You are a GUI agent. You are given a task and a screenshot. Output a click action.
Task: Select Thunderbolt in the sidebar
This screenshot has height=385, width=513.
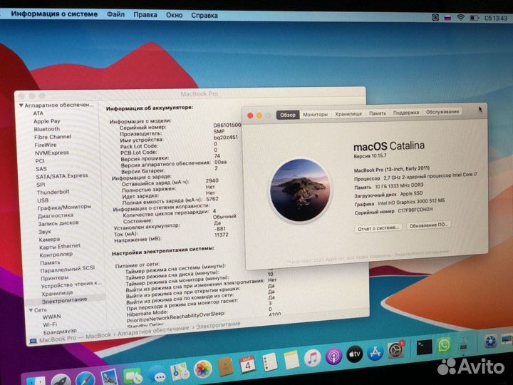point(53,192)
